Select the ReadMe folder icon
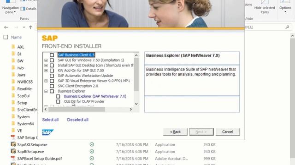 coord(13,88)
